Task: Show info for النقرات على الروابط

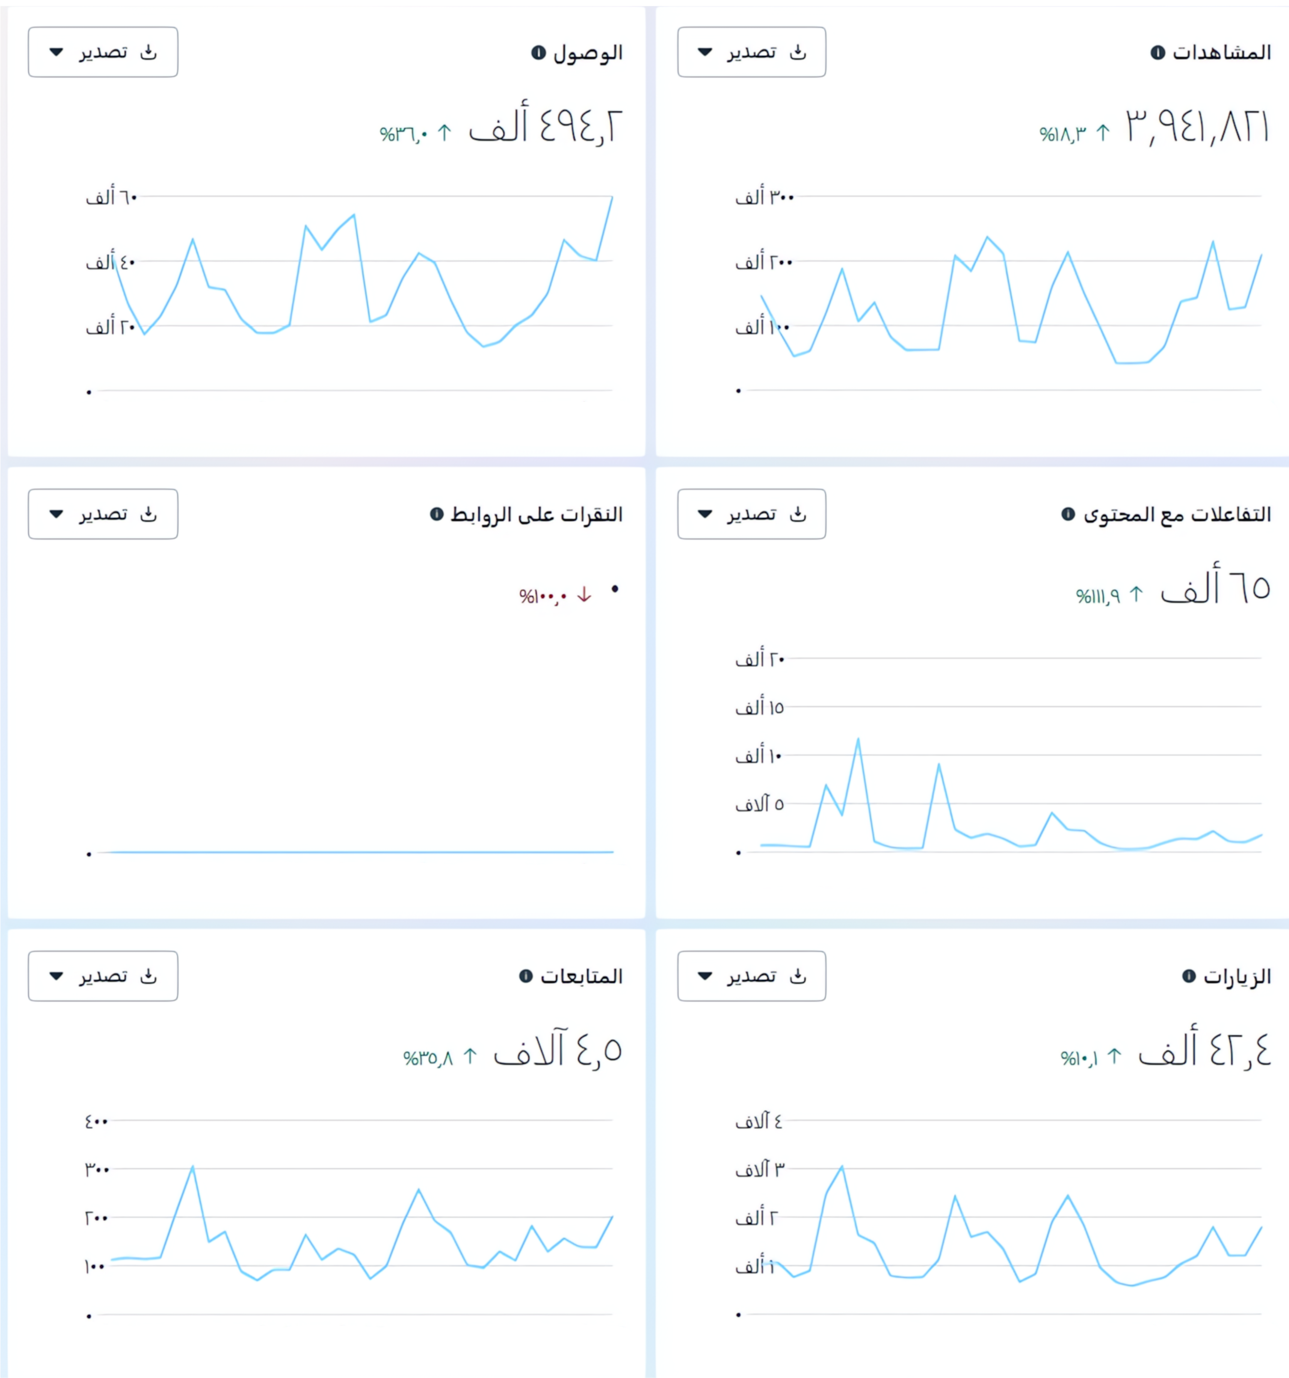Action: 437,514
